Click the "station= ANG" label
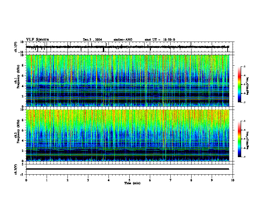The width and height of the screenshot is (262, 202). click(x=123, y=40)
